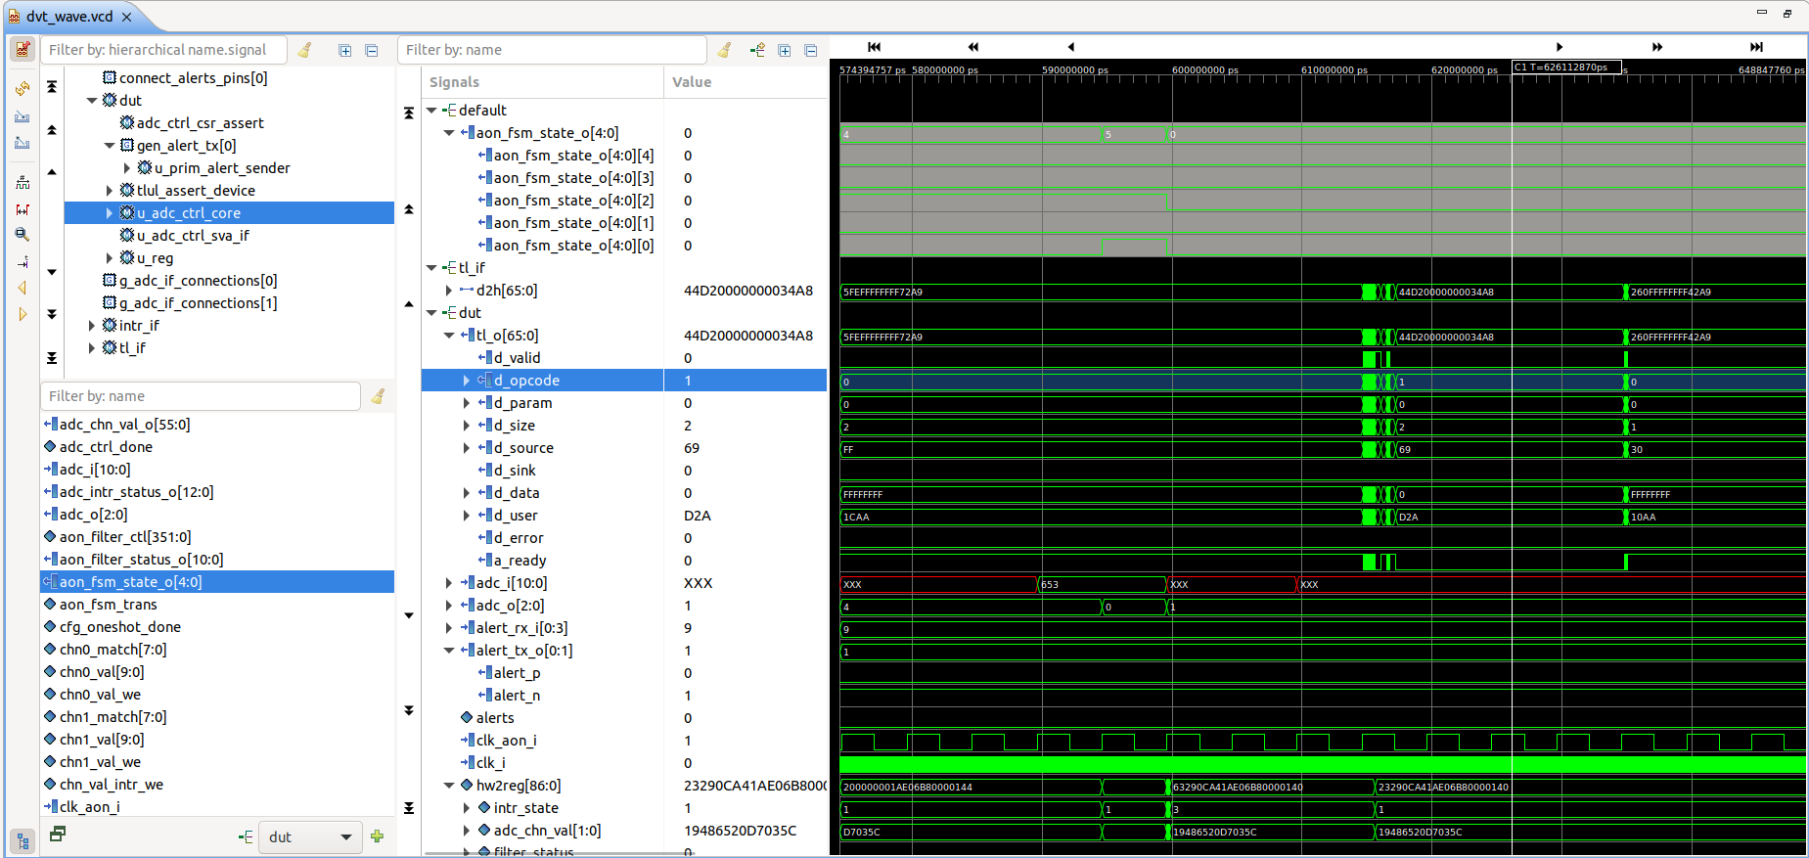Jump to waveform start using skip-to-beginning button

(x=874, y=47)
